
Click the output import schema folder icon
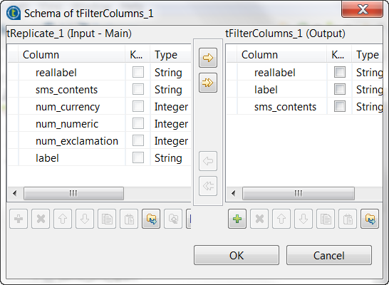[x=370, y=219]
